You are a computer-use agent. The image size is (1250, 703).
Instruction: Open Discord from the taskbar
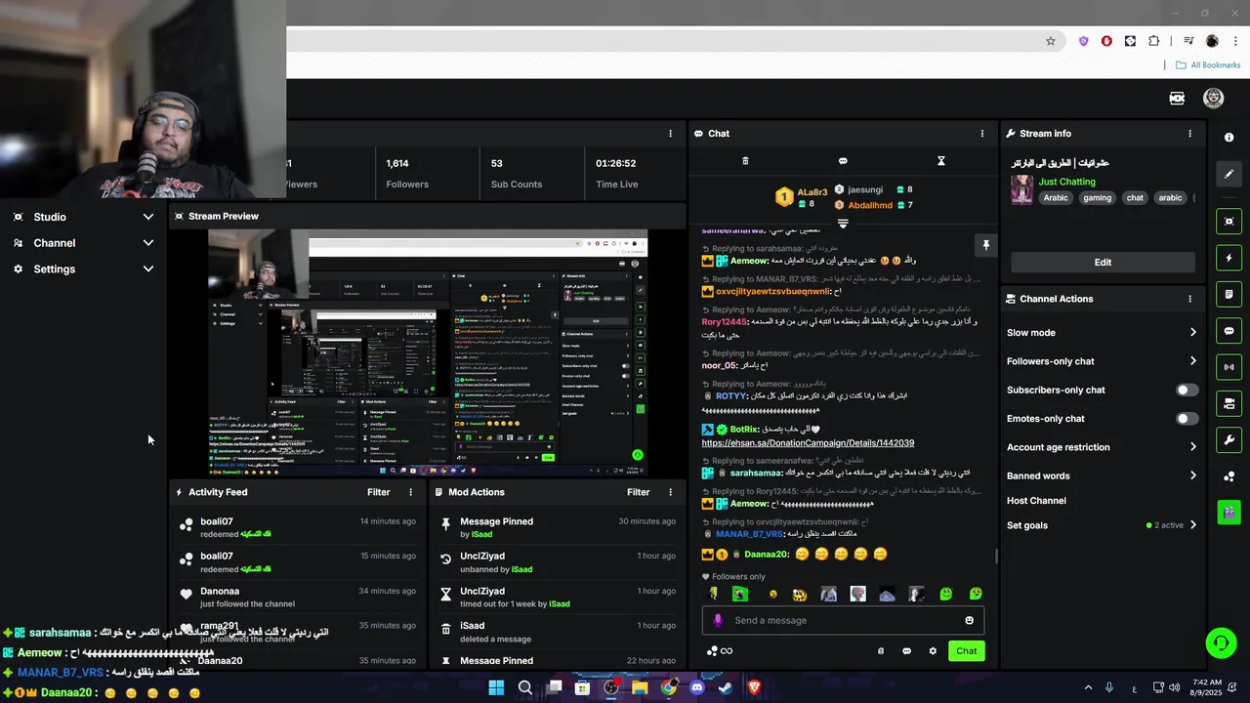[696, 687]
